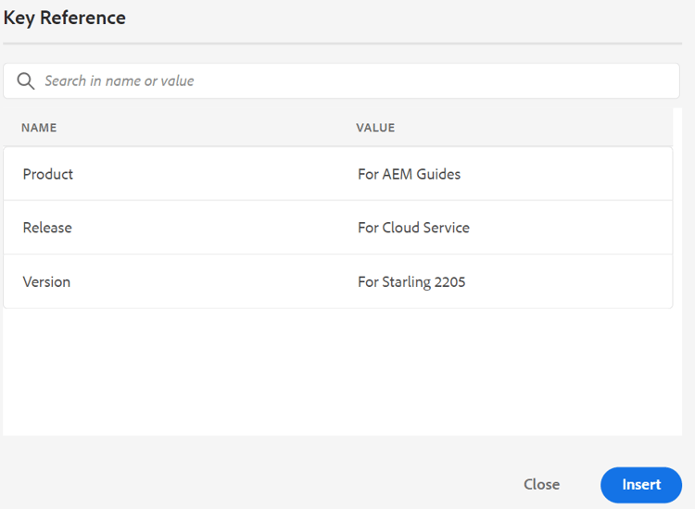Viewport: 695px width, 509px height.
Task: Select the Product key name
Action: pyautogui.click(x=48, y=174)
